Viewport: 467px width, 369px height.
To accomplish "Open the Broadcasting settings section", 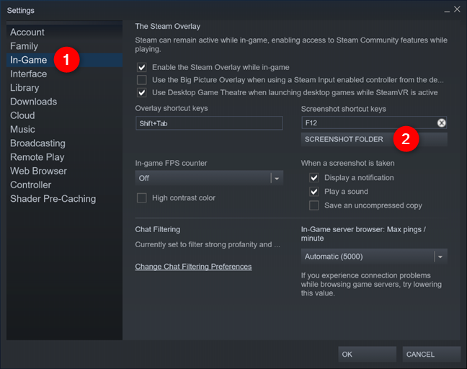I will point(64,143).
